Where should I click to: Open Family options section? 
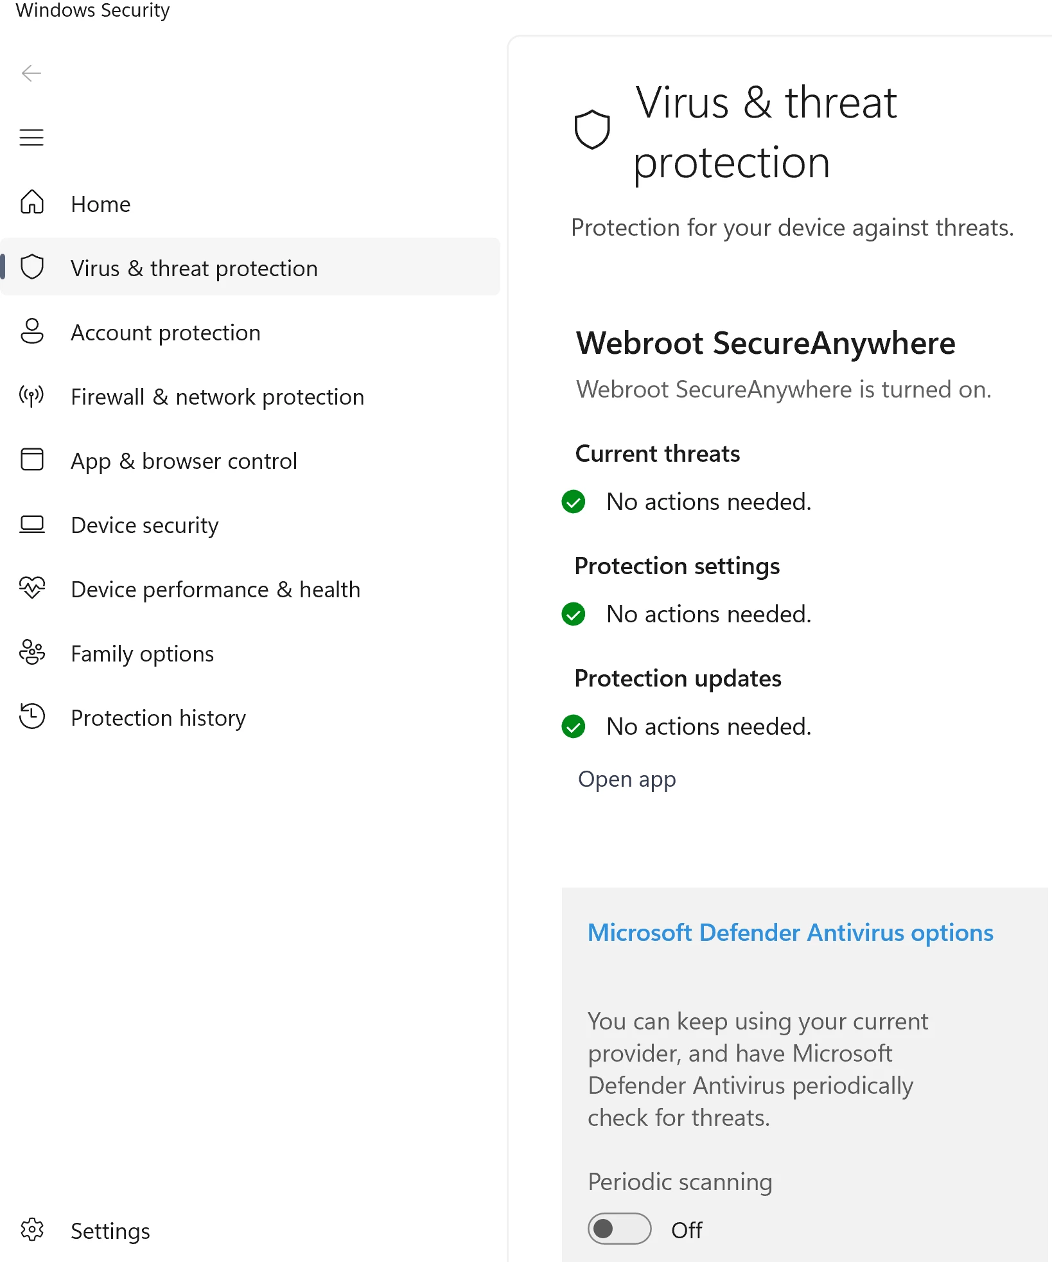point(142,654)
